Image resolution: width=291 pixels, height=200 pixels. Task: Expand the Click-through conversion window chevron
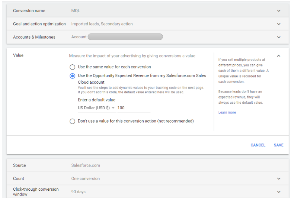[x=279, y=192]
